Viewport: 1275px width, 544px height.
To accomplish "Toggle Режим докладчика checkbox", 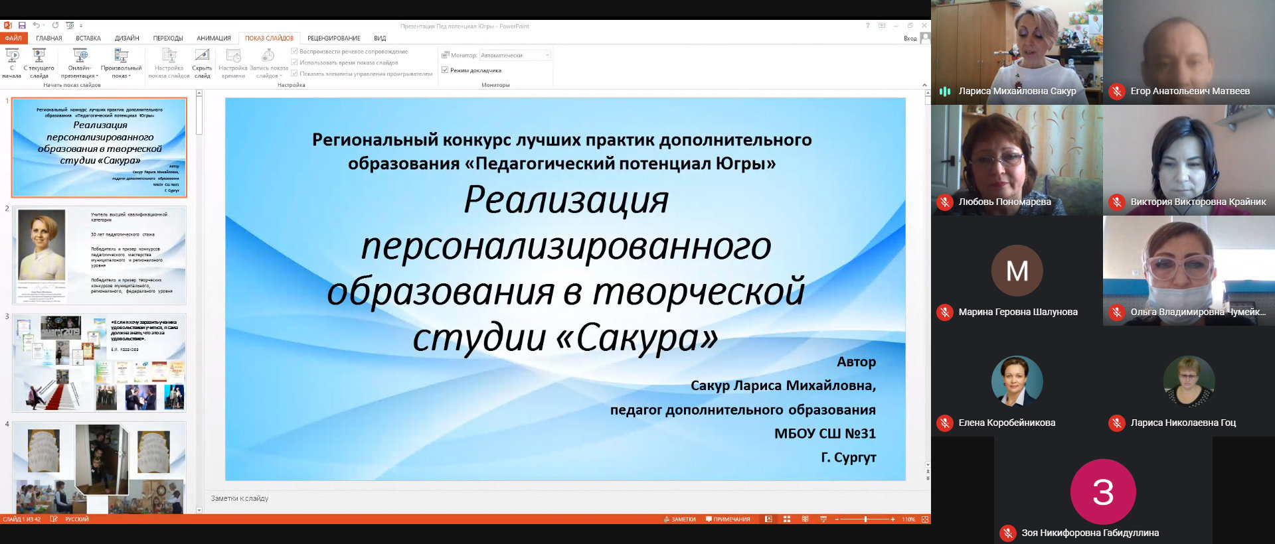I will click(x=445, y=70).
